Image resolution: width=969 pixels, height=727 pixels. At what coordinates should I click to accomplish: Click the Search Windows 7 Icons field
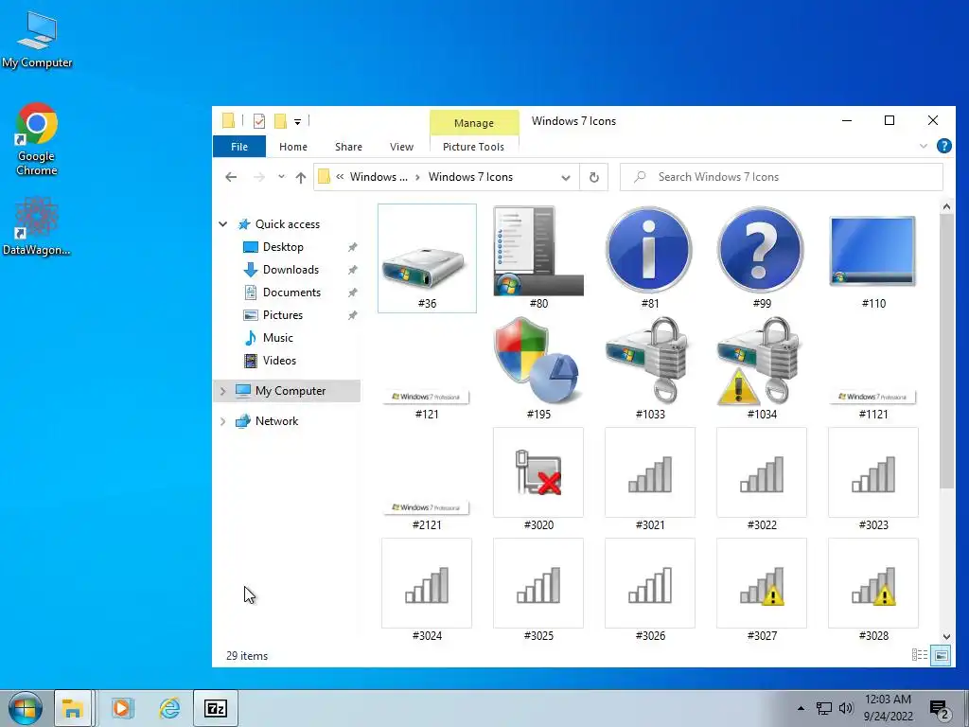(x=781, y=177)
